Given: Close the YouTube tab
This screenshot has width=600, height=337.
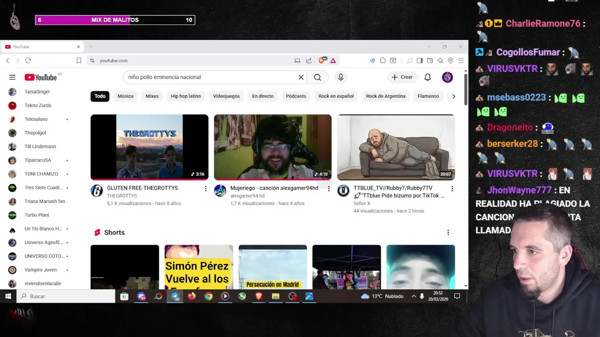Looking at the screenshot, I should click(78, 47).
